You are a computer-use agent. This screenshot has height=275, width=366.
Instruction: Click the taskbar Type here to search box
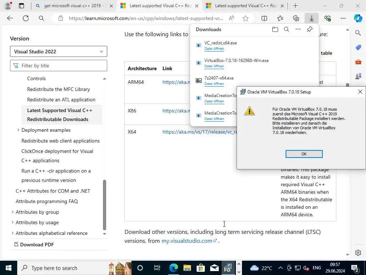click(x=75, y=268)
